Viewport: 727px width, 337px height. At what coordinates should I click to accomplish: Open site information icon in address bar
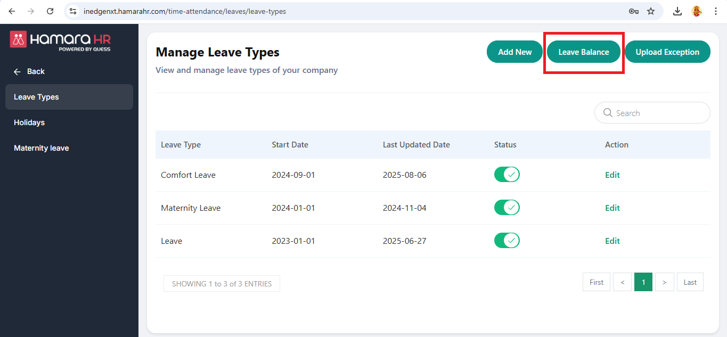[73, 11]
